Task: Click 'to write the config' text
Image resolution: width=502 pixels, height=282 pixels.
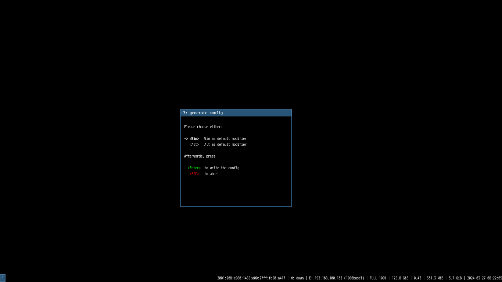Action: pyautogui.click(x=222, y=168)
